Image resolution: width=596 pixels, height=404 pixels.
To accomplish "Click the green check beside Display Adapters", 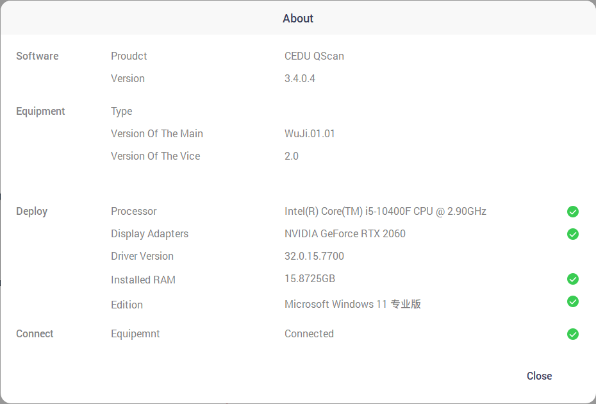I will coord(573,234).
